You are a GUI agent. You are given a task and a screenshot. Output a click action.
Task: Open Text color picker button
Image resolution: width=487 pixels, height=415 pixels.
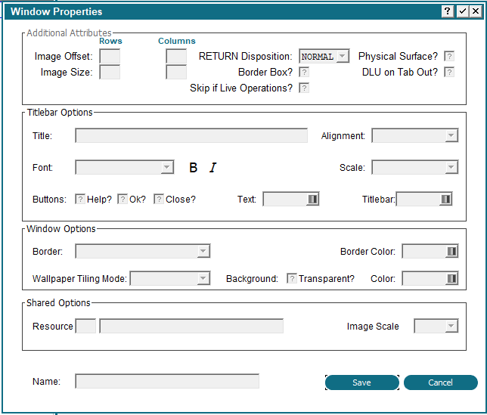click(312, 199)
